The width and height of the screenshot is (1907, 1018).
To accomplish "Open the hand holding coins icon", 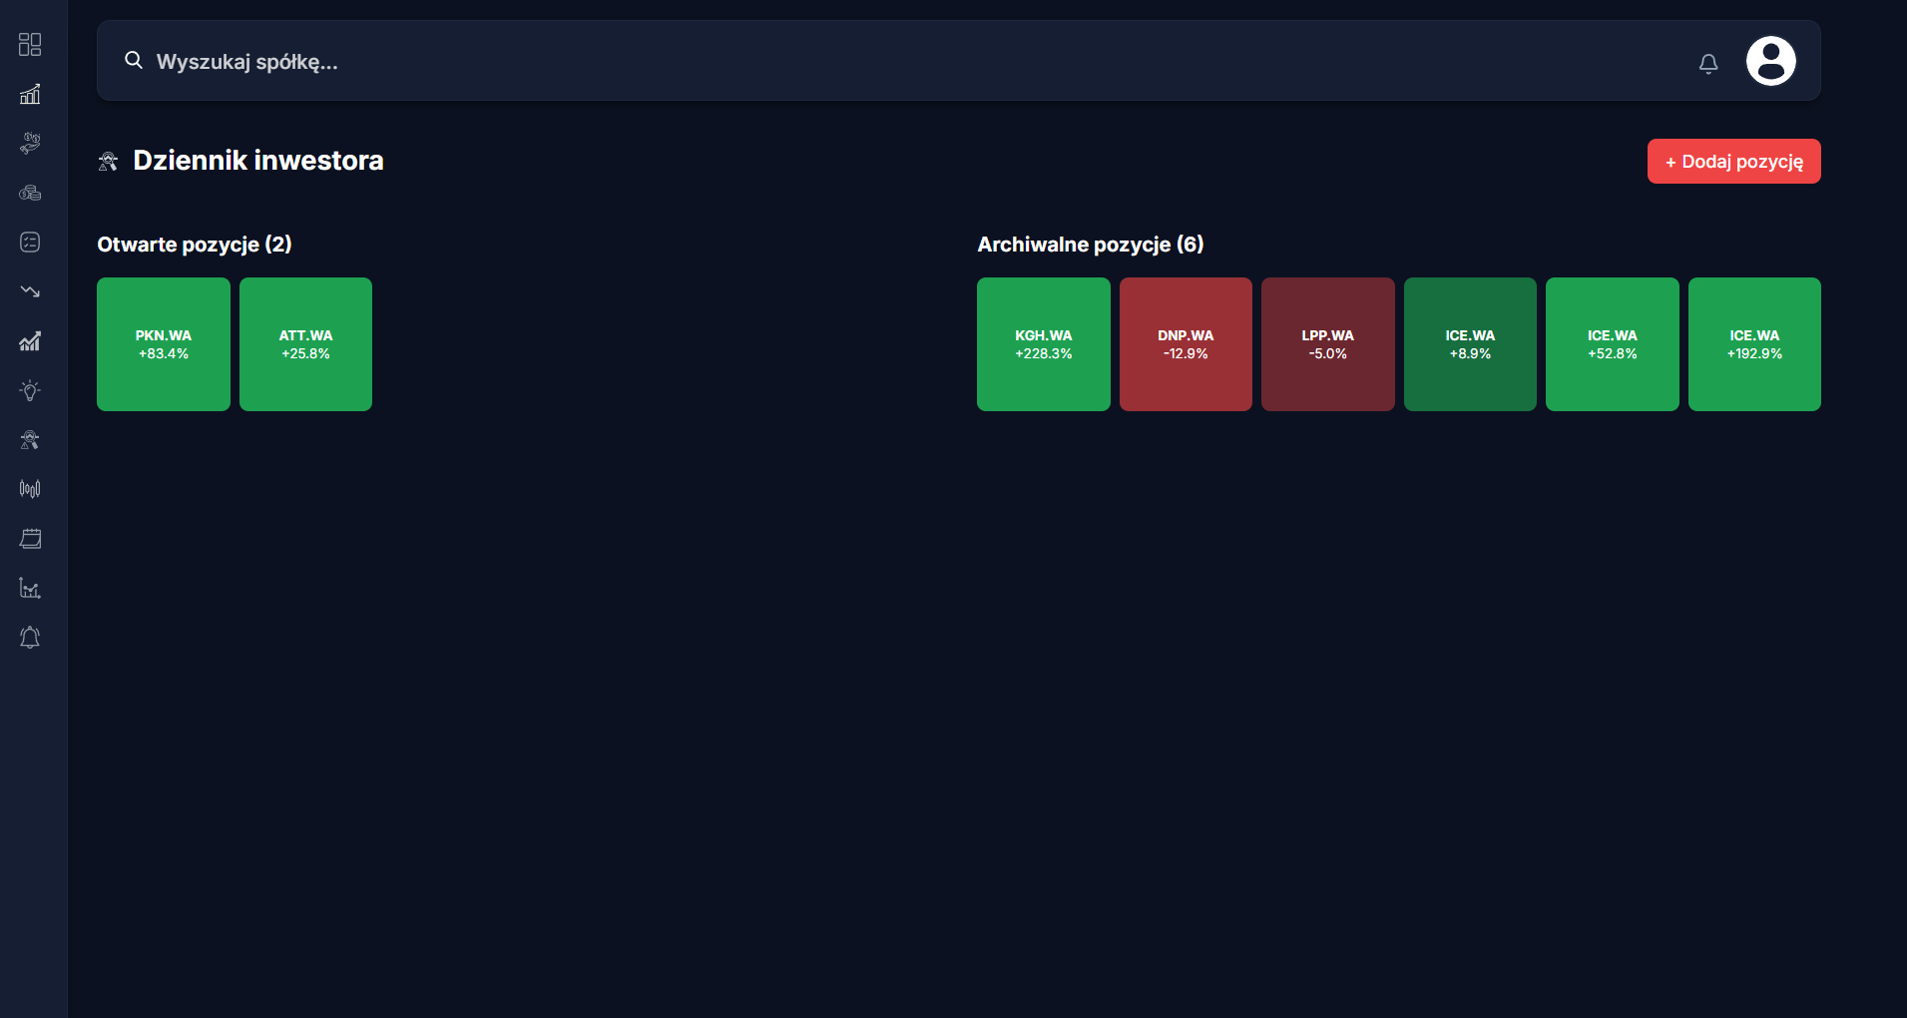I will [x=30, y=143].
